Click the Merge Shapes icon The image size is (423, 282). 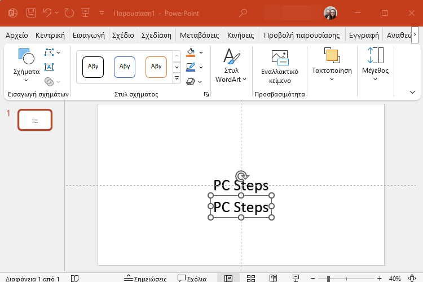tap(49, 81)
